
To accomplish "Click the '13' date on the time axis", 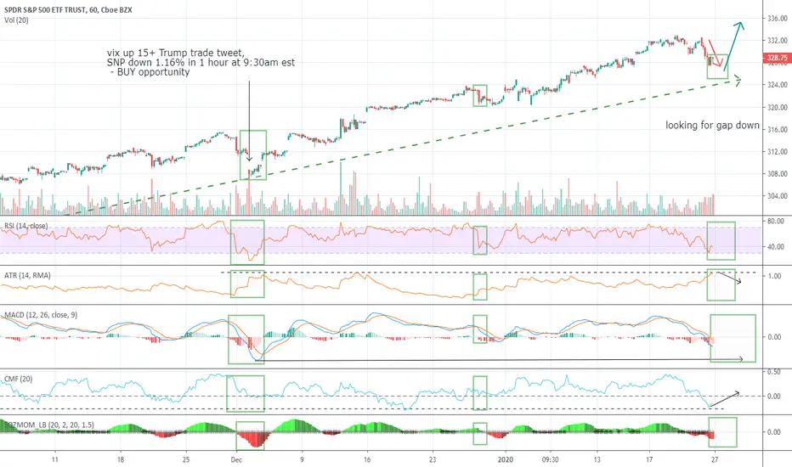I will [597, 459].
